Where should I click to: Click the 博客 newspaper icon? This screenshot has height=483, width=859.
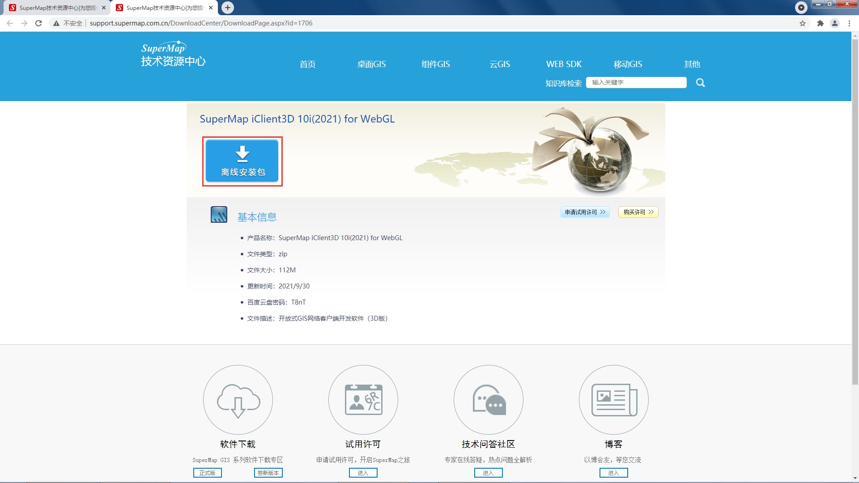pyautogui.click(x=614, y=400)
